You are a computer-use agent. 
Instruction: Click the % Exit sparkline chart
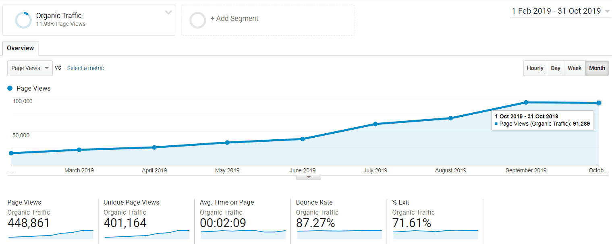click(x=436, y=234)
